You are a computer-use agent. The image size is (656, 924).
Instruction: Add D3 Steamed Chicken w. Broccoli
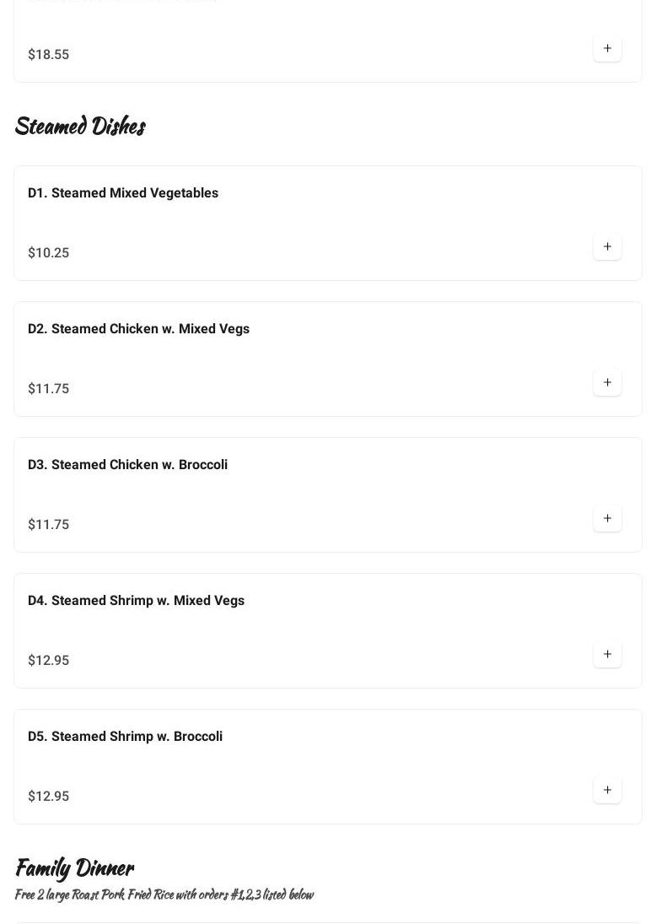[x=607, y=519]
